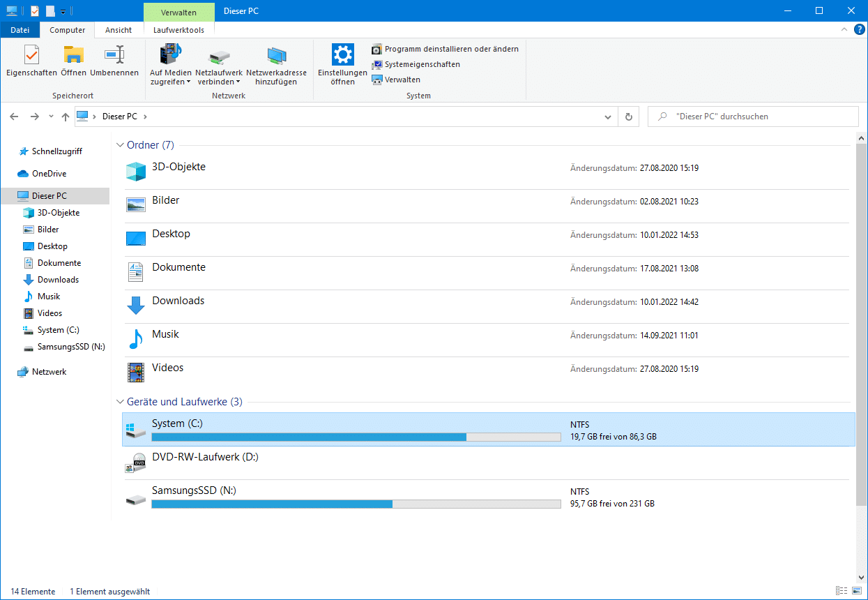Collapse the Geräte und Laufwerke group
Image resolution: width=868 pixels, height=600 pixels.
pos(120,402)
